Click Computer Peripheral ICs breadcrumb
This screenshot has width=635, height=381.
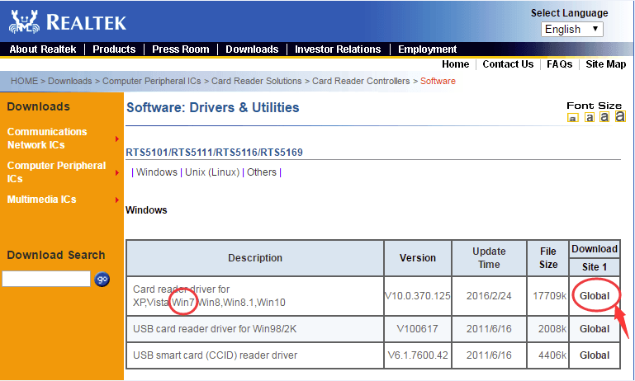tap(151, 81)
